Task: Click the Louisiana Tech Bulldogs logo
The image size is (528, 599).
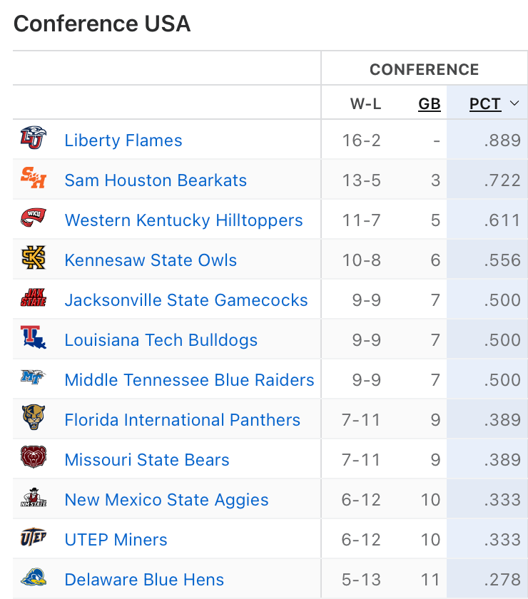Action: (33, 338)
